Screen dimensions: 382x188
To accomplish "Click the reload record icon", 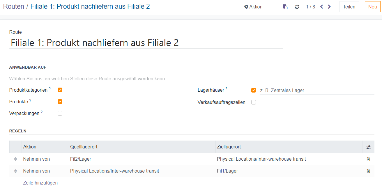I will pyautogui.click(x=297, y=7).
